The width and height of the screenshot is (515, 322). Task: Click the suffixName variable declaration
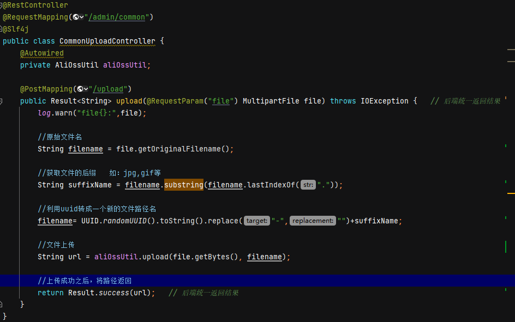89,185
